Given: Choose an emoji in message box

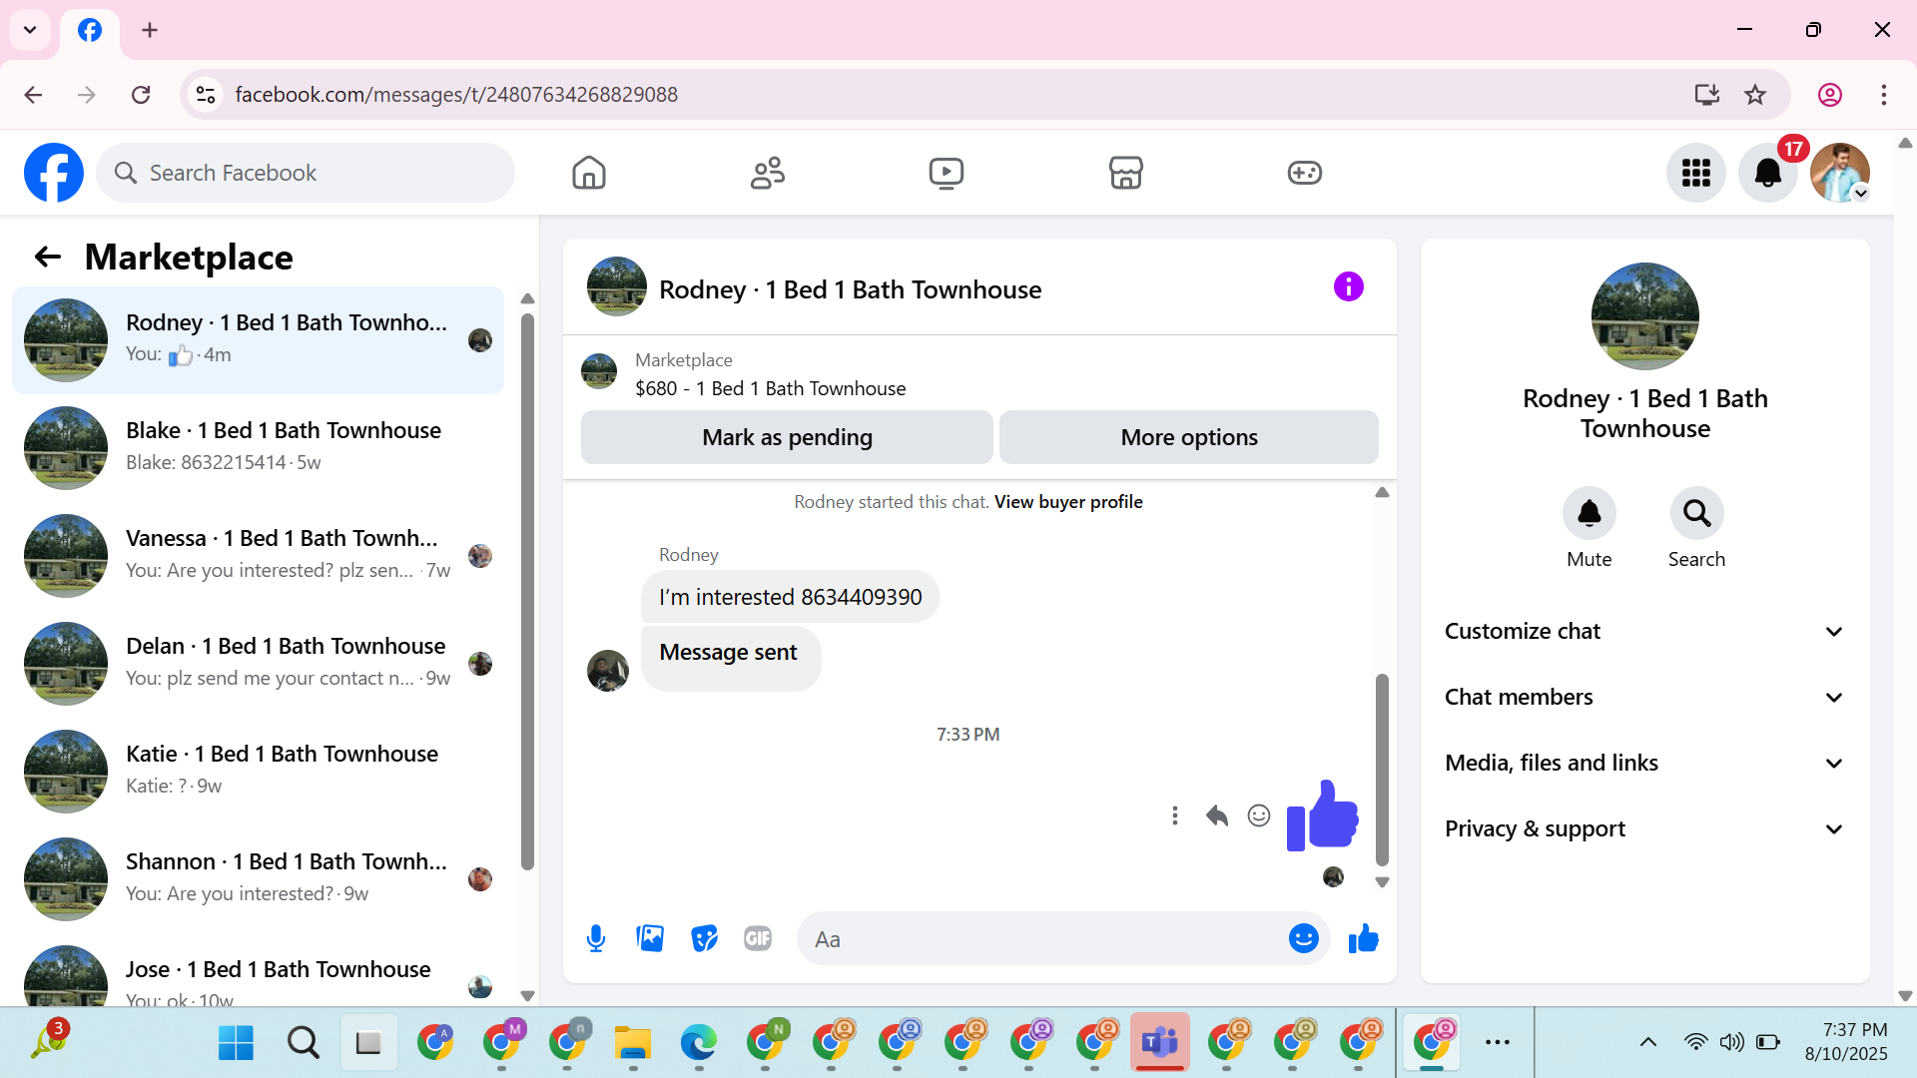Looking at the screenshot, I should point(1303,939).
